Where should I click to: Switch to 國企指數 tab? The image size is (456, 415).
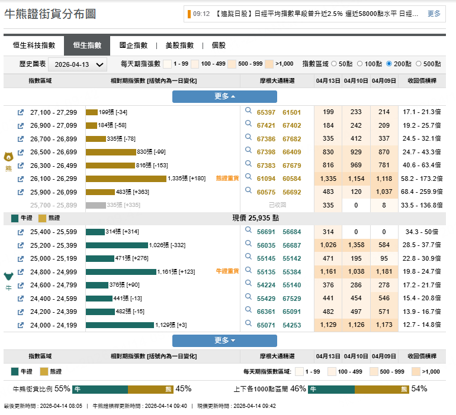133,46
